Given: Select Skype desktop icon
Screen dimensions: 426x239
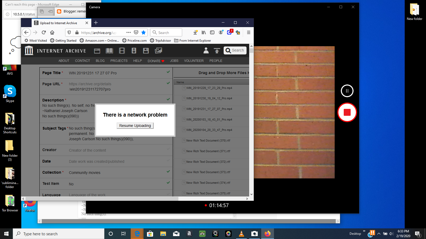Looking at the screenshot, I should (10, 94).
